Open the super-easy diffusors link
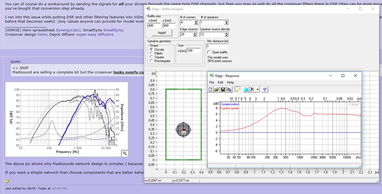 coord(95,34)
